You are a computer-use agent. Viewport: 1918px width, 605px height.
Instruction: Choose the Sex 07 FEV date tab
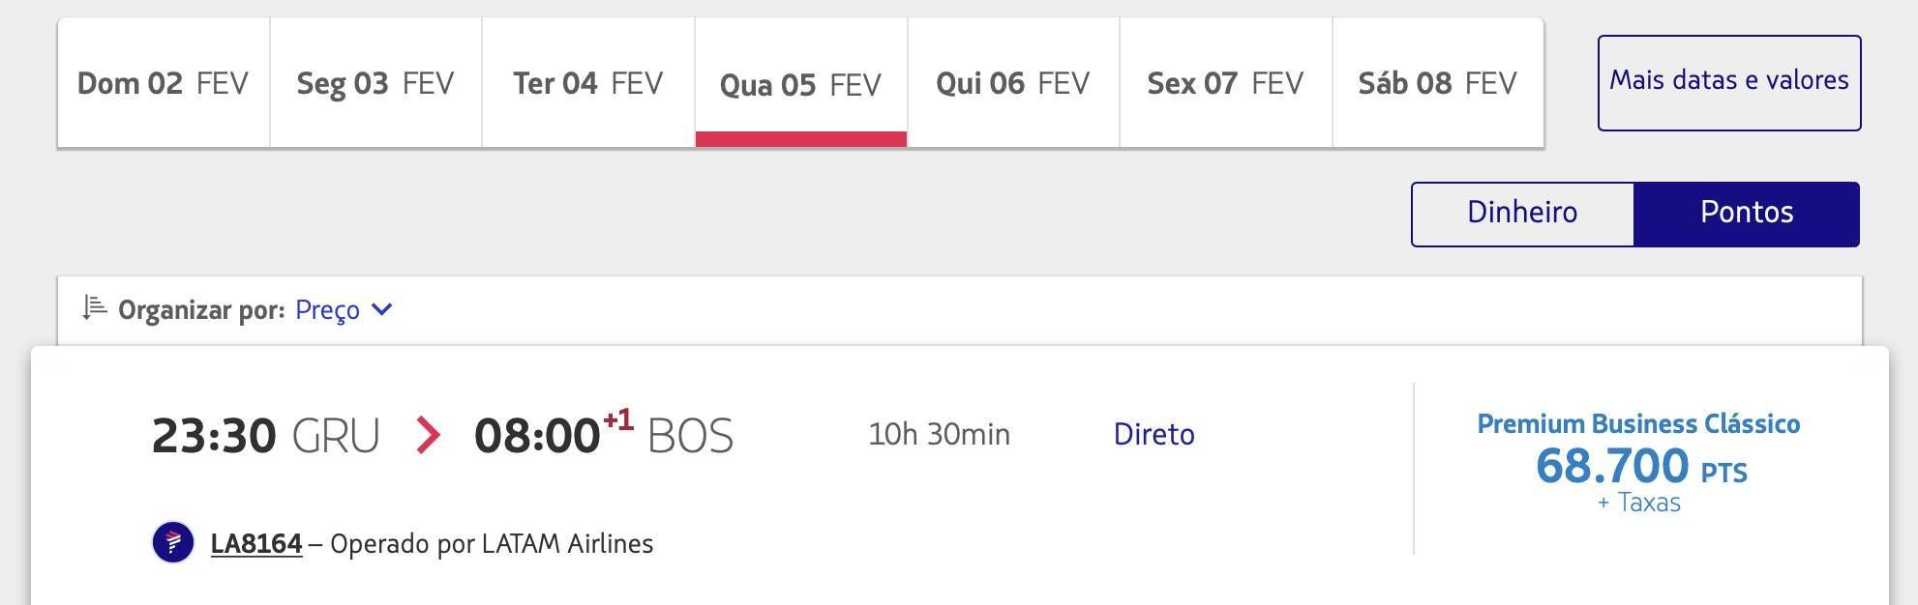pos(1226,83)
